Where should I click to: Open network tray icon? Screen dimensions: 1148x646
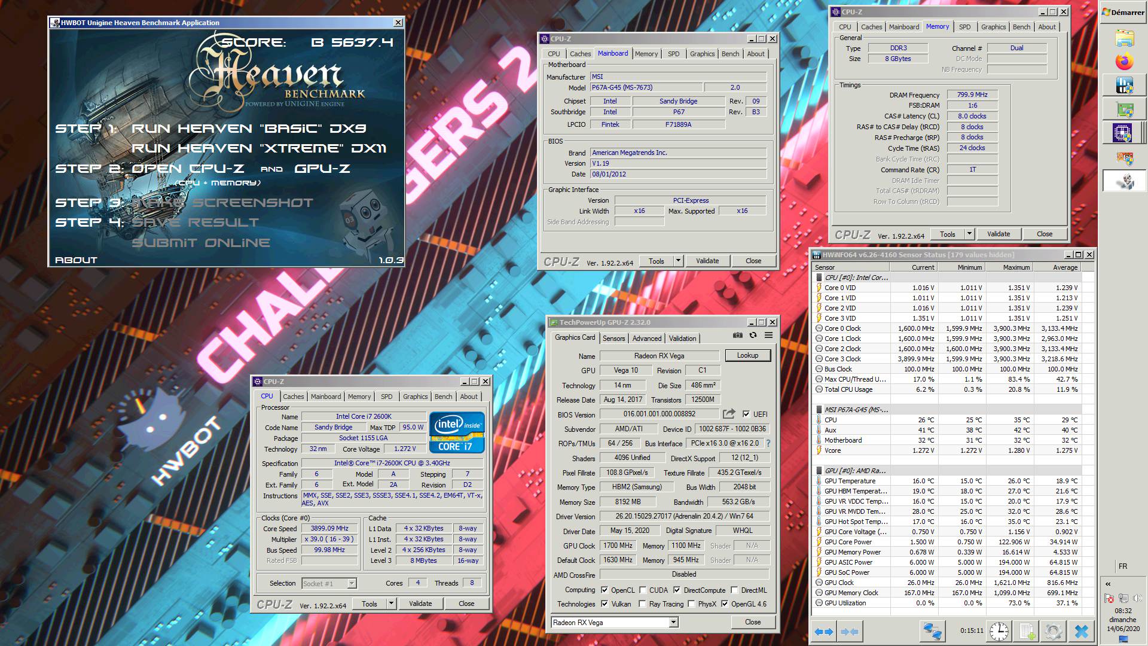coord(1123,598)
